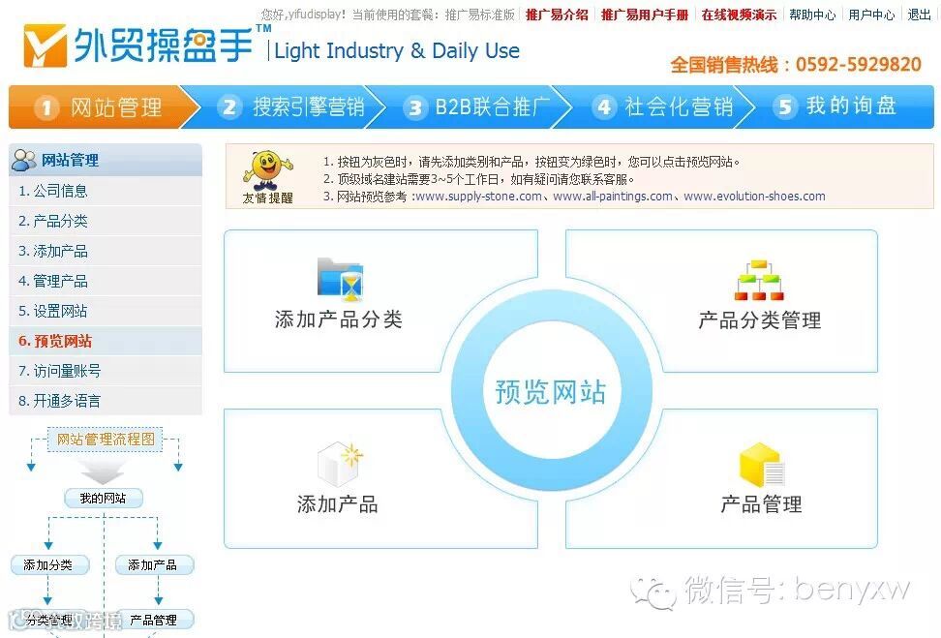Click the smiley face tips mascot
The image size is (941, 638).
pos(267,170)
